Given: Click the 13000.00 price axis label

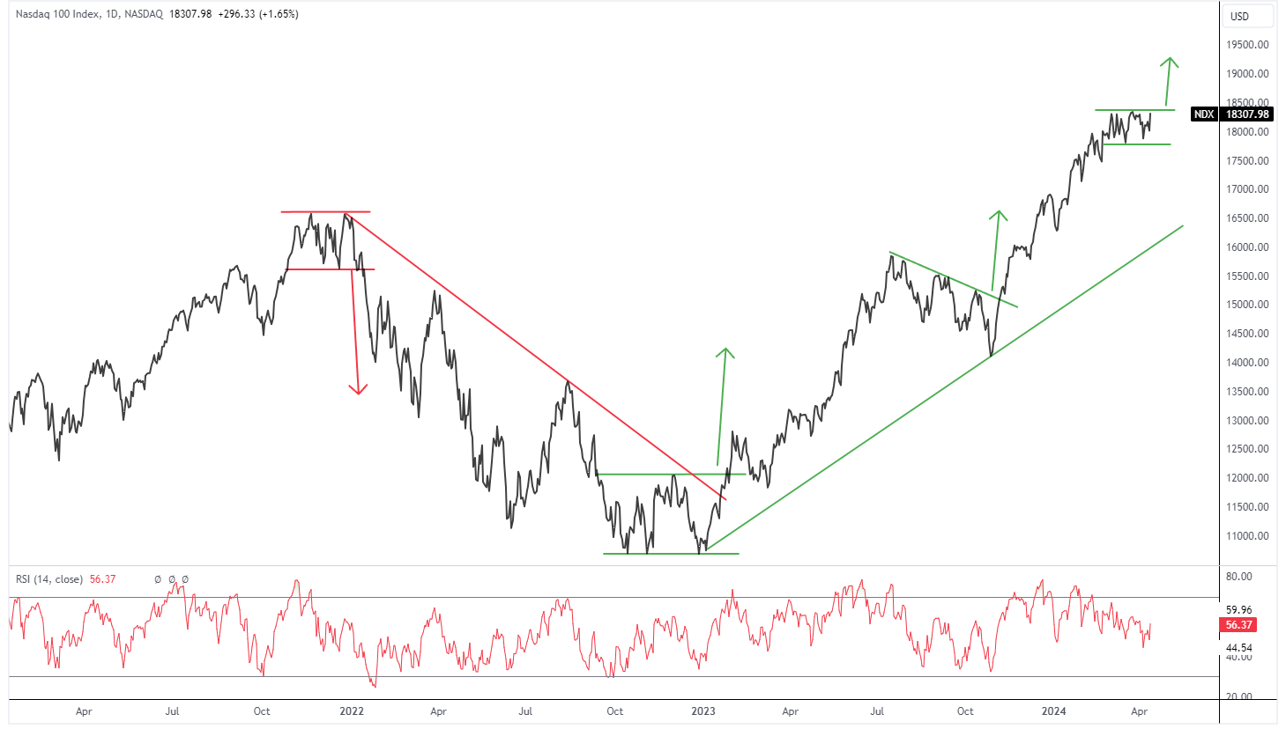Looking at the screenshot, I should coord(1247,421).
